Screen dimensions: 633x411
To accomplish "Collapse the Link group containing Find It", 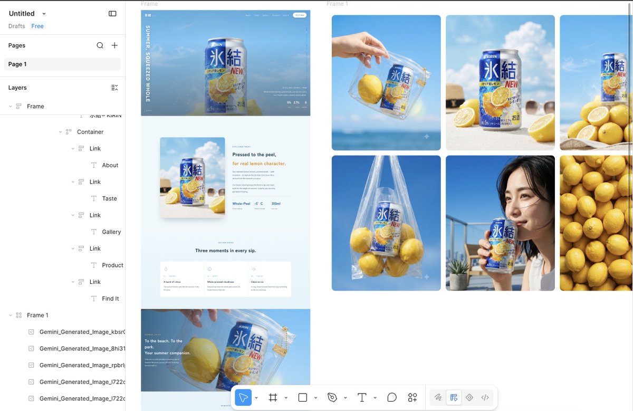I will pos(73,282).
